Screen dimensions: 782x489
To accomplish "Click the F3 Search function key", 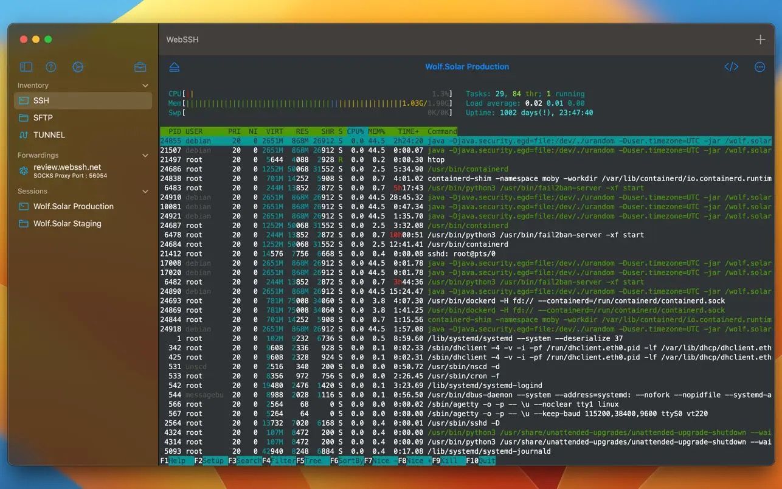I will 244,461.
